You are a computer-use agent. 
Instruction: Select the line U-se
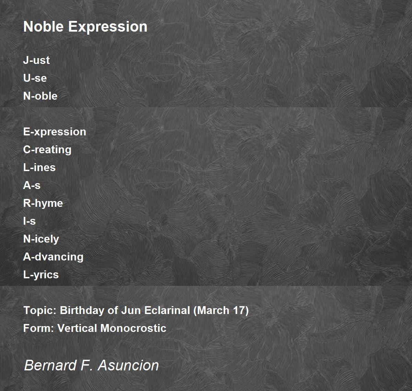[35, 78]
